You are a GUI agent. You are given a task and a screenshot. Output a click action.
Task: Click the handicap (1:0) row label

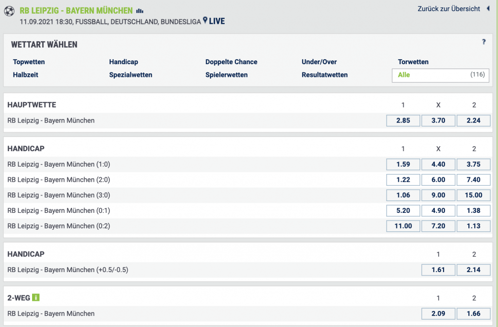coord(59,164)
